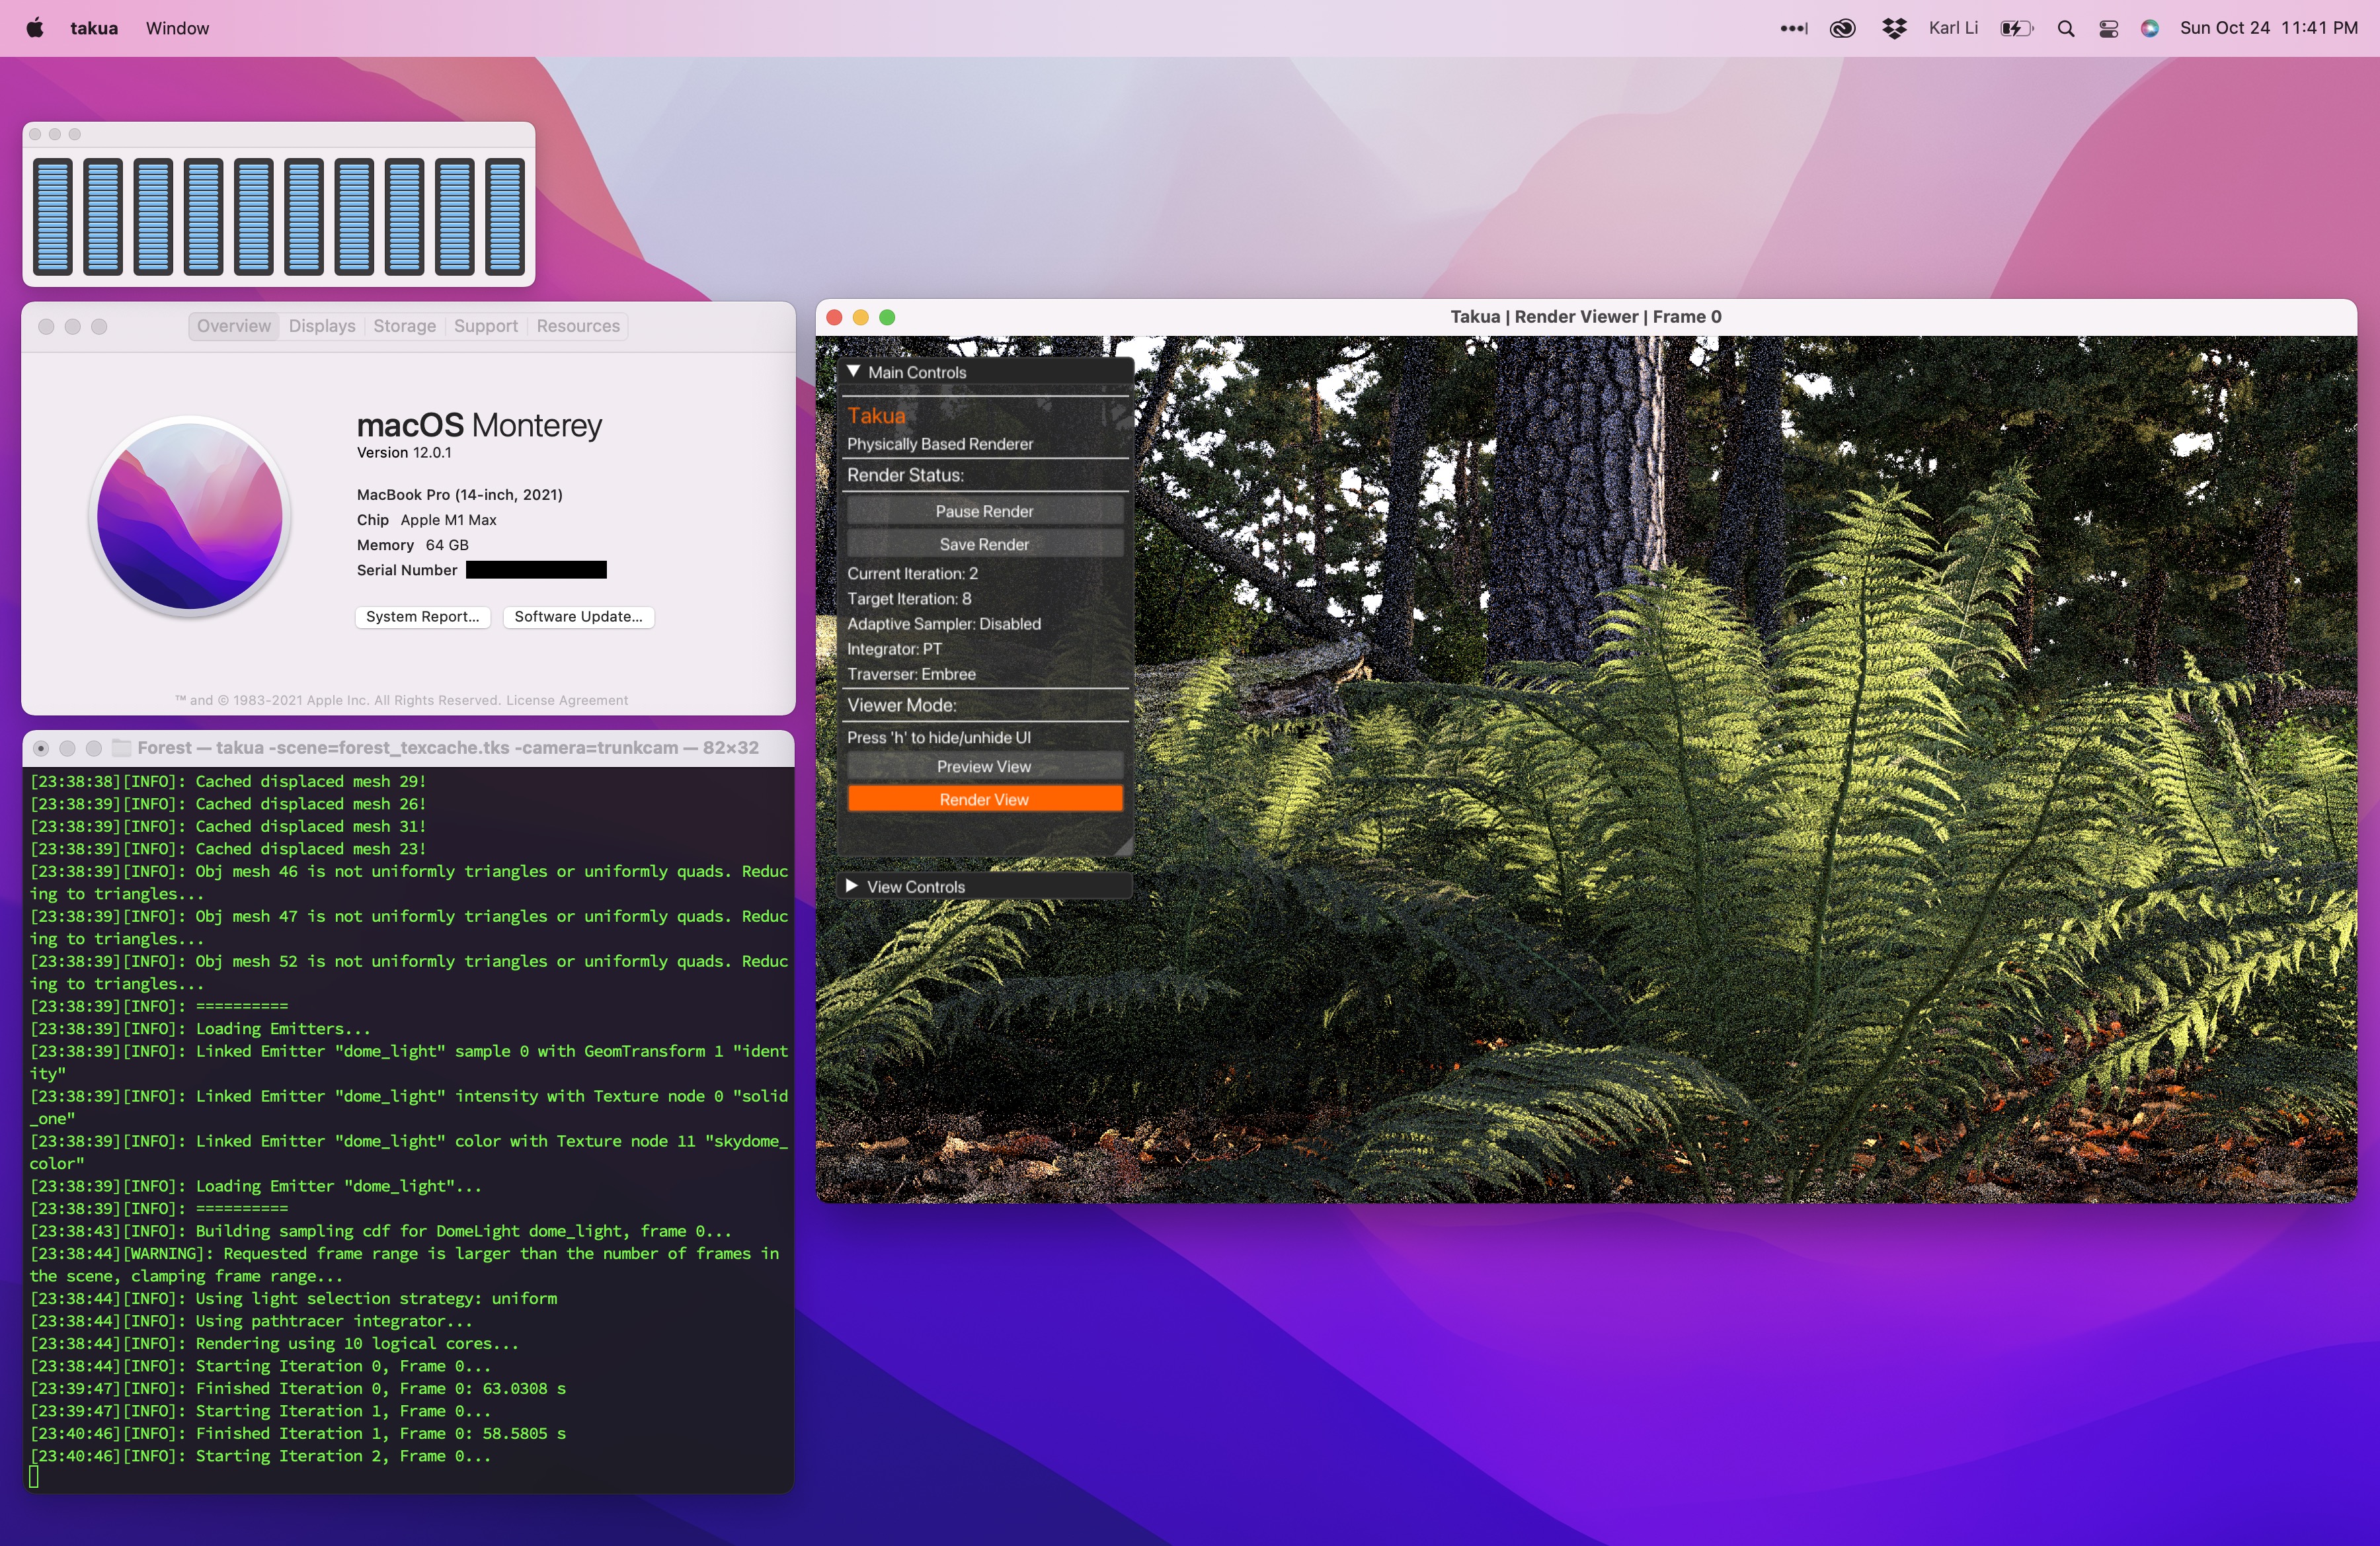
Task: Click the 'Chip Apple M1 Max' line
Action: (427, 520)
